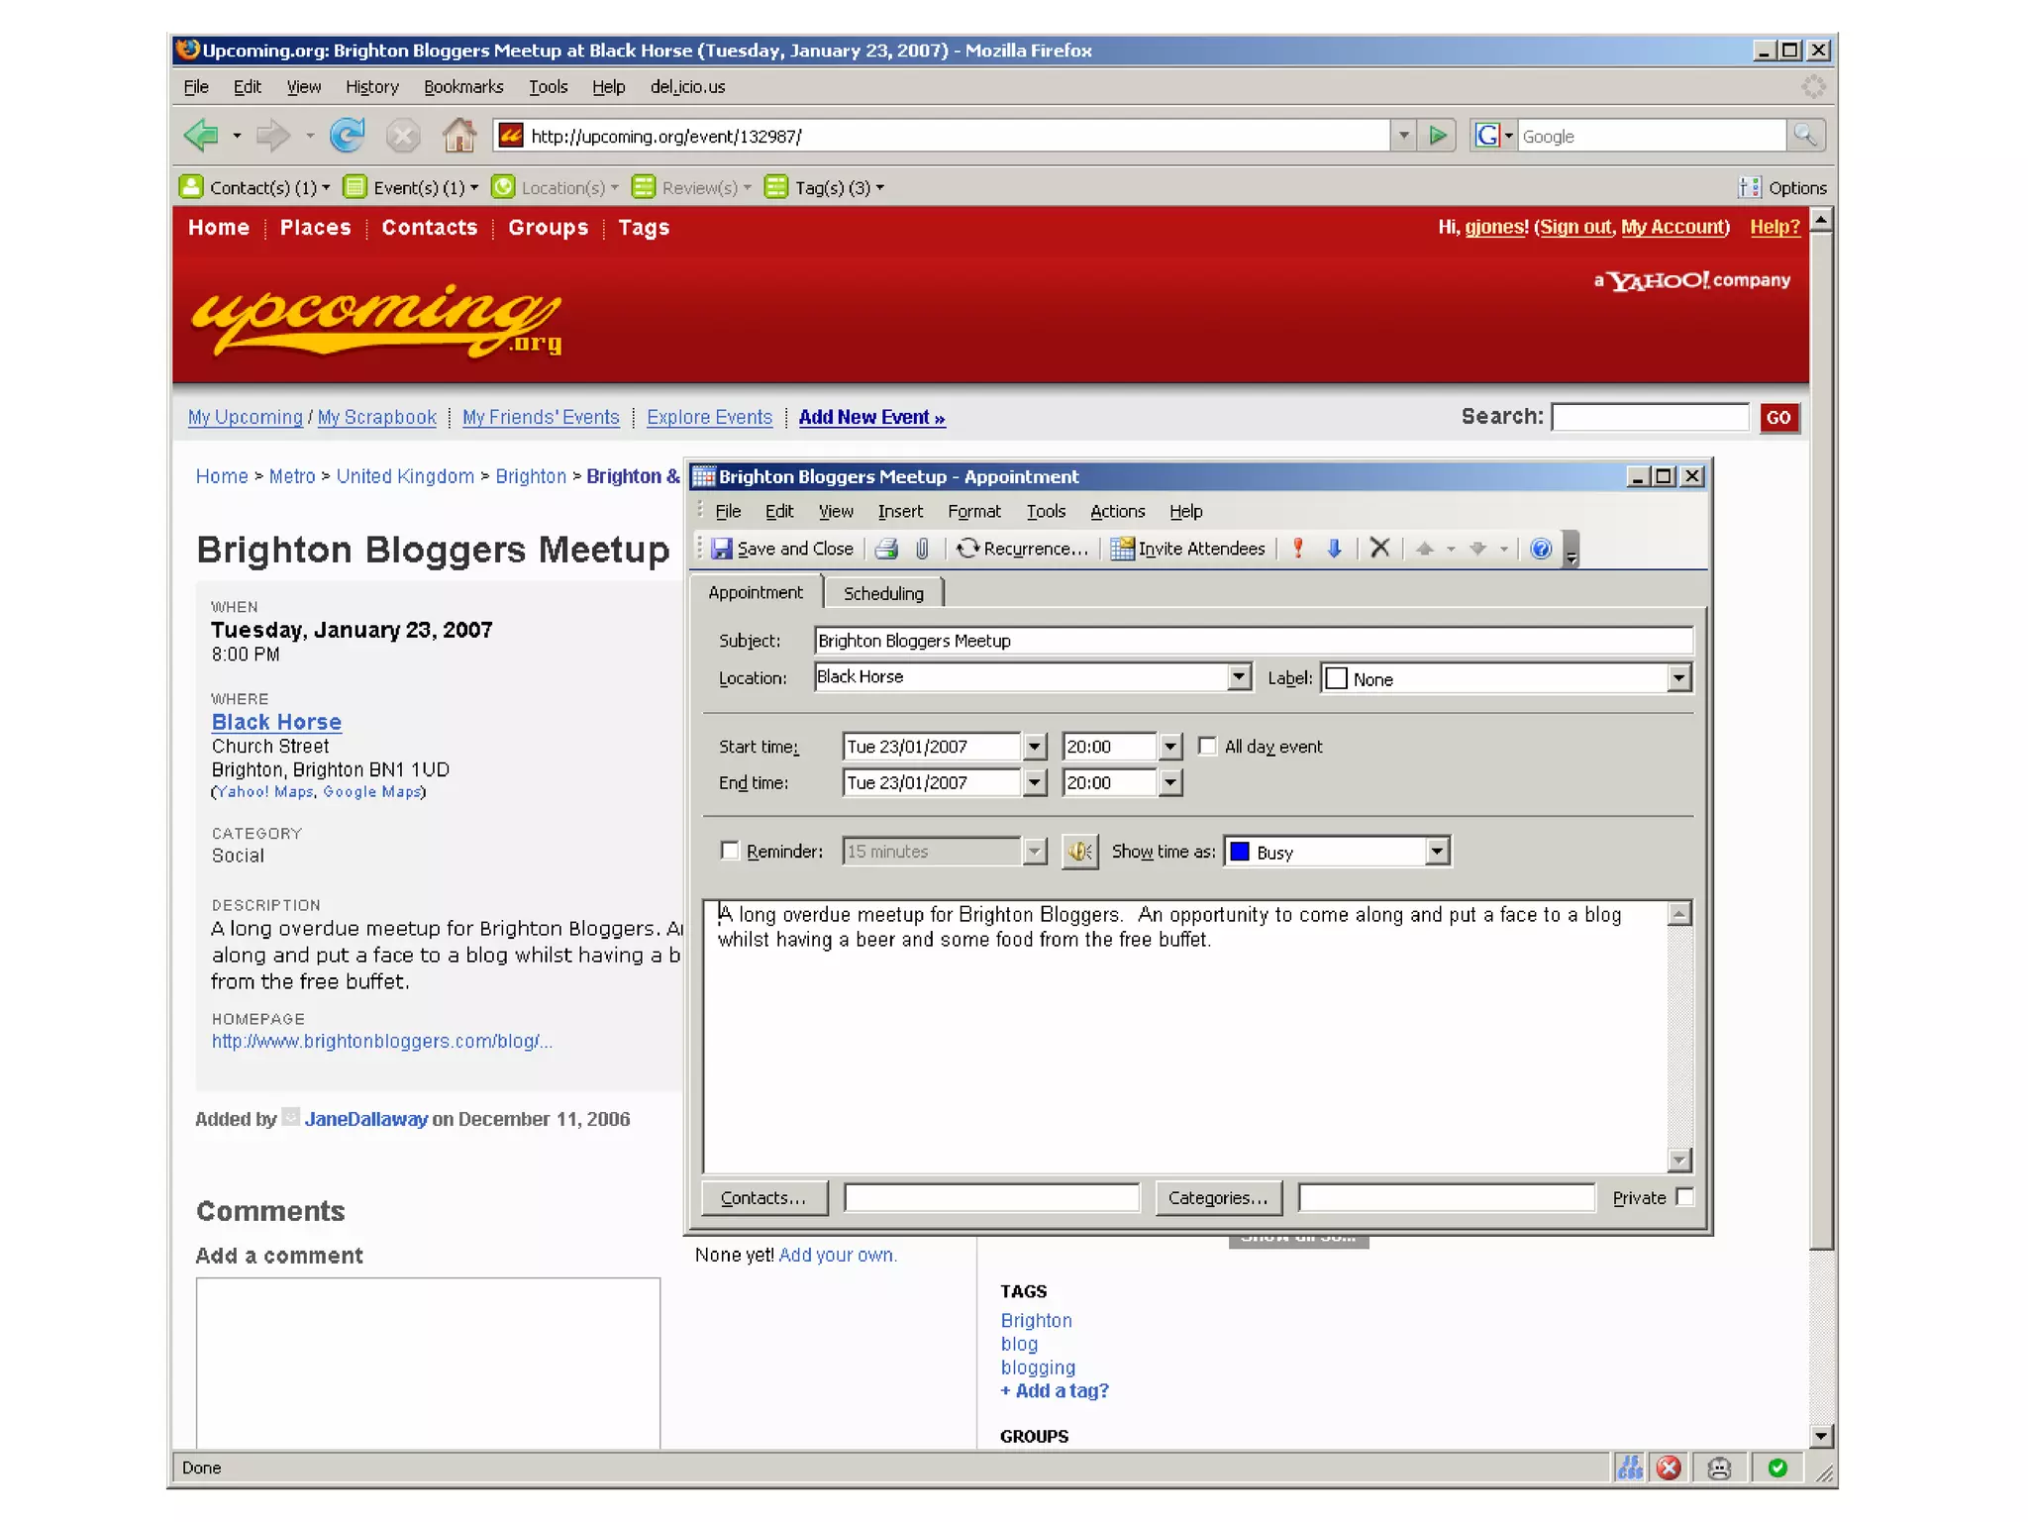Switch to the Scheduling tab
This screenshot has height=1522, width=2028.
[883, 593]
